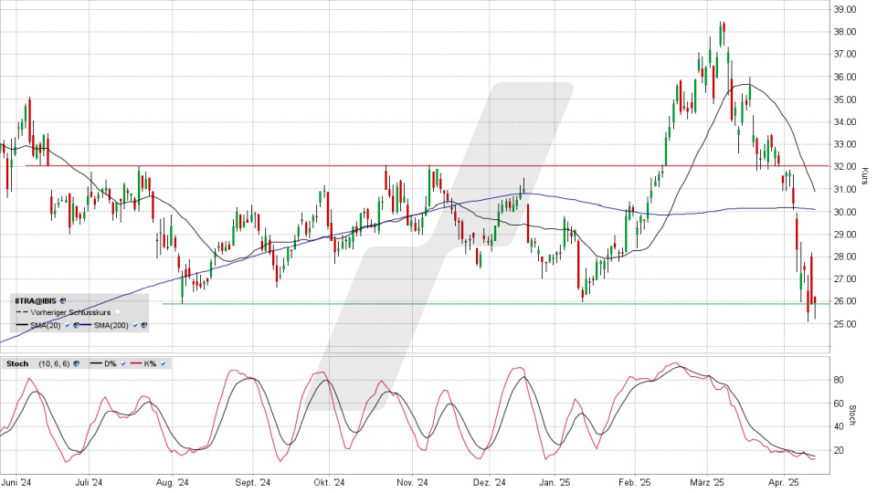Click the Aug. '24 date label

coord(173,482)
